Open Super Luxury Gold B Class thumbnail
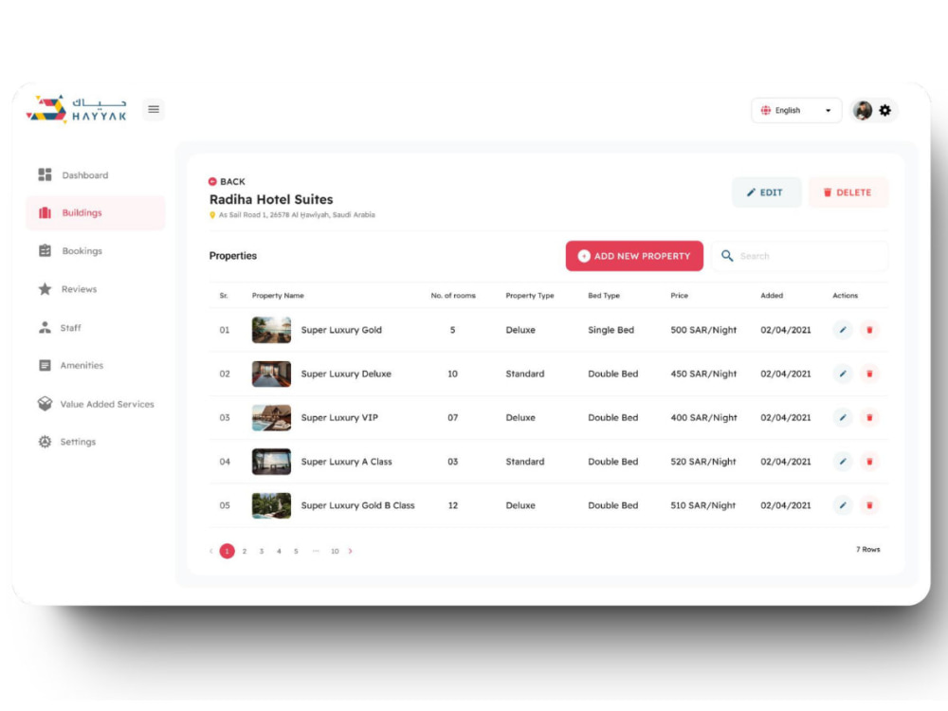 pyautogui.click(x=271, y=505)
